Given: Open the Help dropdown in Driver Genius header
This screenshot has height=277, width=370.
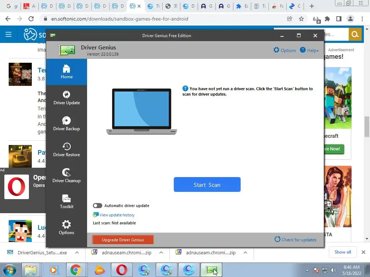Looking at the screenshot, I should pos(309,50).
